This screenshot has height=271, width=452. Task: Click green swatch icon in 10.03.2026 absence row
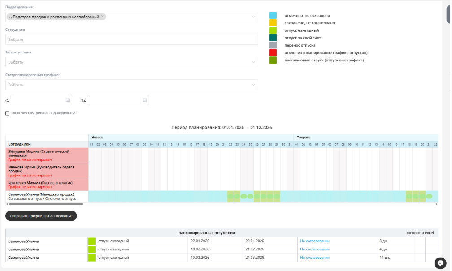(x=92, y=258)
